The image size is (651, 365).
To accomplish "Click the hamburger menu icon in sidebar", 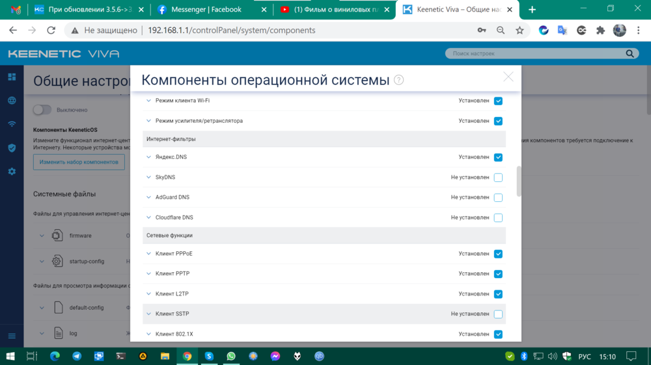I will point(12,336).
